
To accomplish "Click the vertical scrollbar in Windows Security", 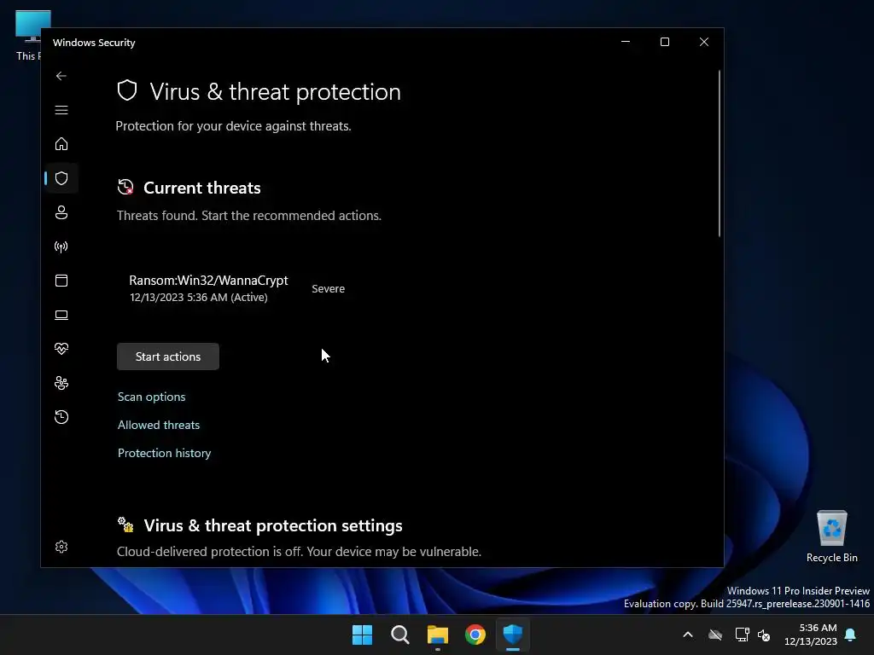I will coord(719,154).
